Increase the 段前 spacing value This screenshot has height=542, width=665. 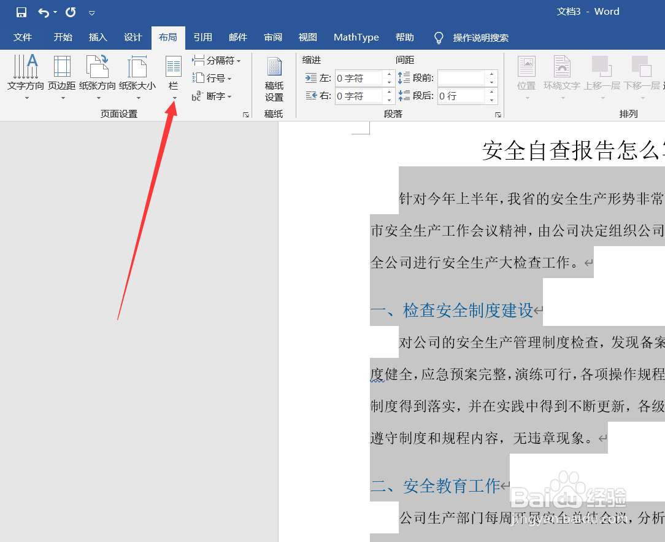pos(491,74)
